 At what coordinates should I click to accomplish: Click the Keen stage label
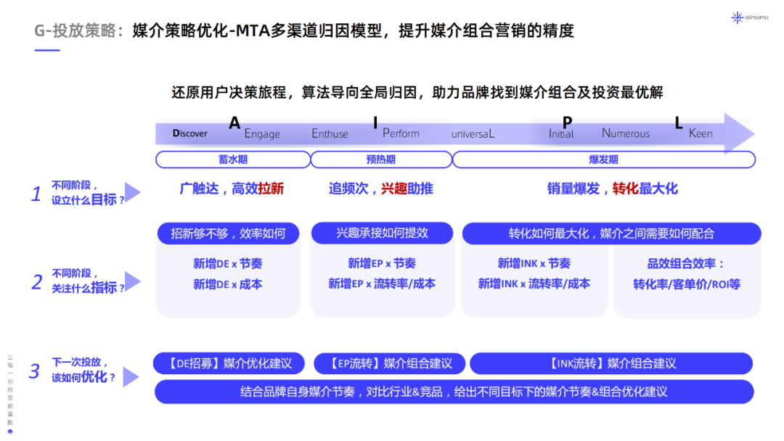click(x=701, y=133)
